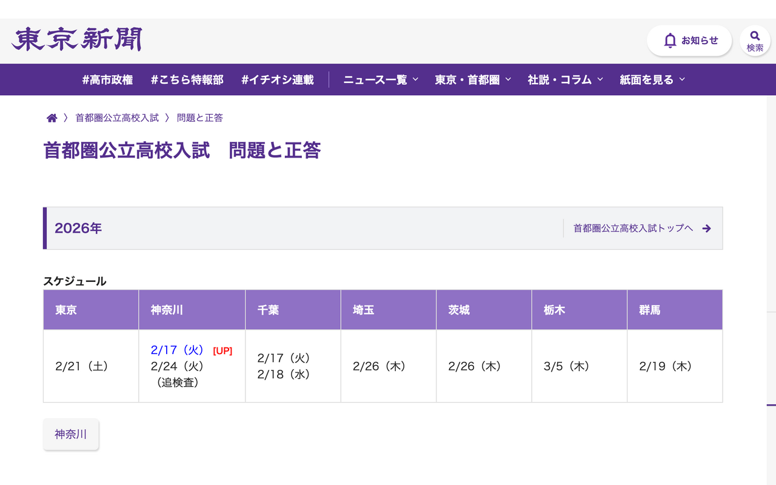
Task: Click the hashtag link #高市政権
Action: point(107,79)
